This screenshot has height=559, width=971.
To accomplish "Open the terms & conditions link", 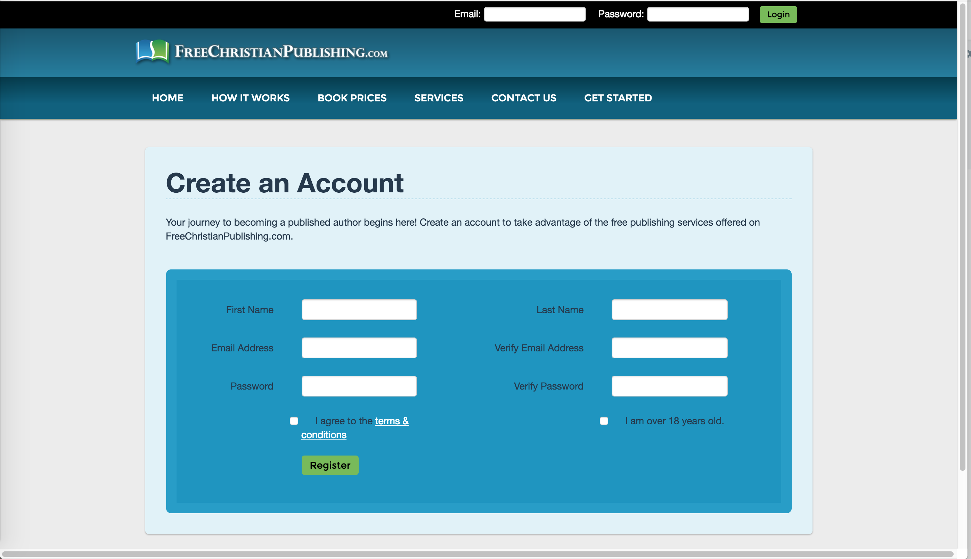I will (391, 421).
